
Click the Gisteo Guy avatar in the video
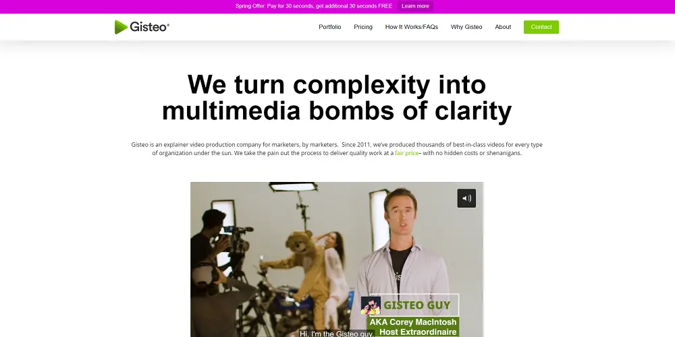click(371, 305)
